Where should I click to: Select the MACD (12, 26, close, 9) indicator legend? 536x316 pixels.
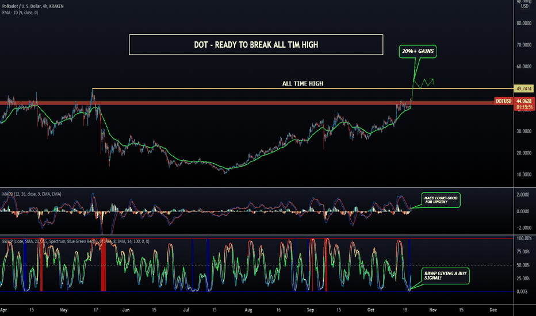click(32, 194)
